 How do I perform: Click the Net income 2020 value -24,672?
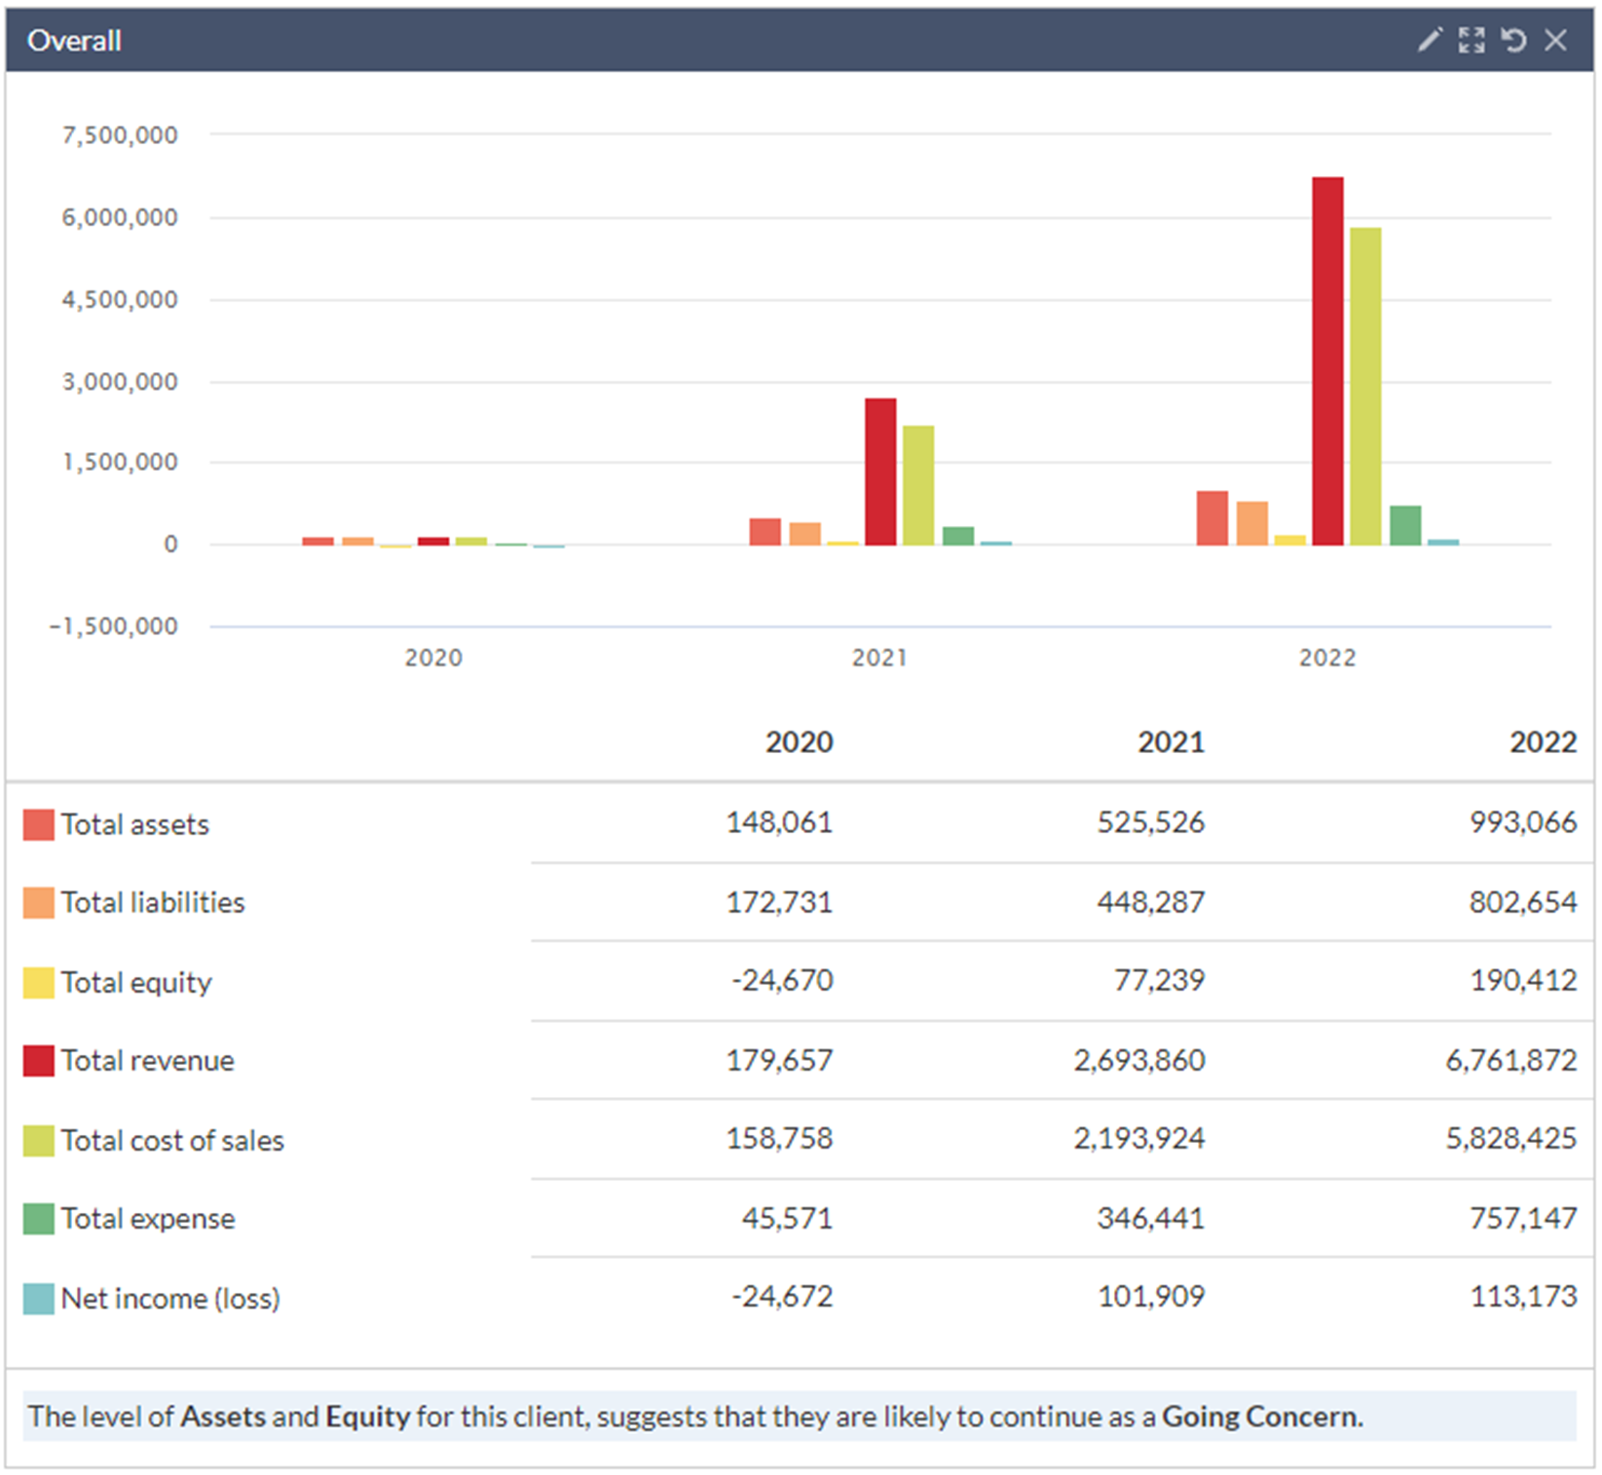(782, 1297)
